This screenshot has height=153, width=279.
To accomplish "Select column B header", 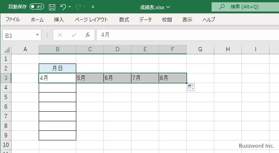I will tap(57, 49).
